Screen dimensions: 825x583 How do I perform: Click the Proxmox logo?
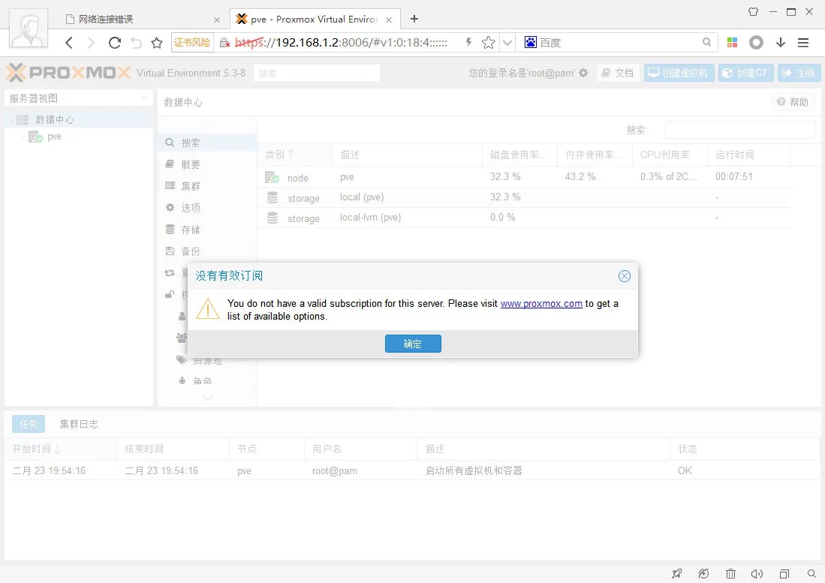(x=68, y=73)
